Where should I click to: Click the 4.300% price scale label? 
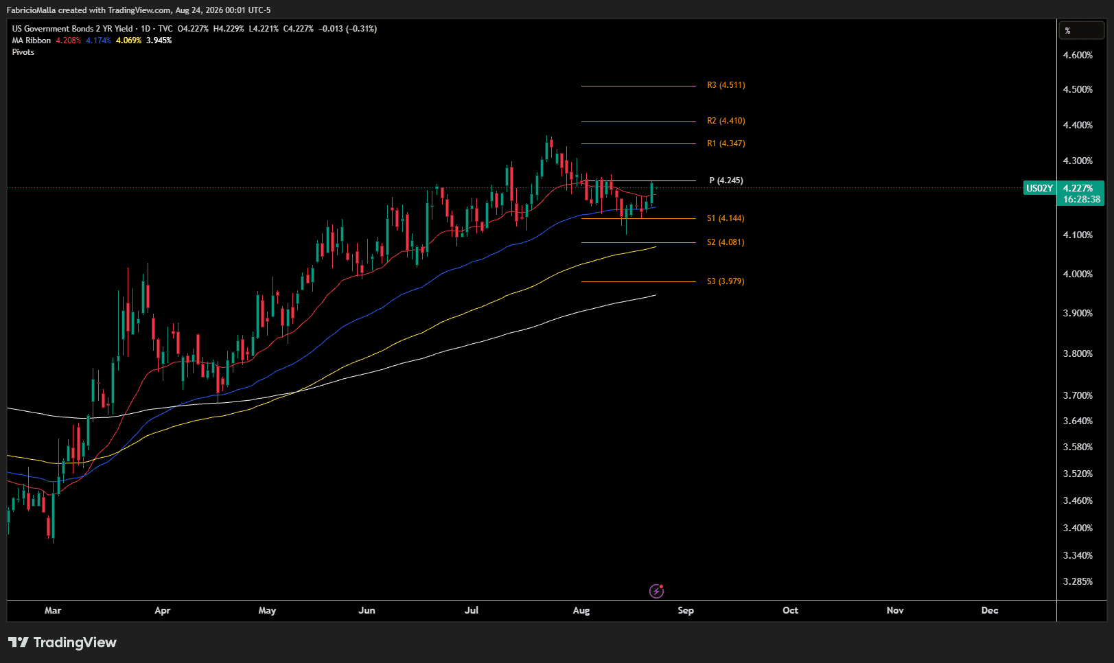click(x=1078, y=161)
